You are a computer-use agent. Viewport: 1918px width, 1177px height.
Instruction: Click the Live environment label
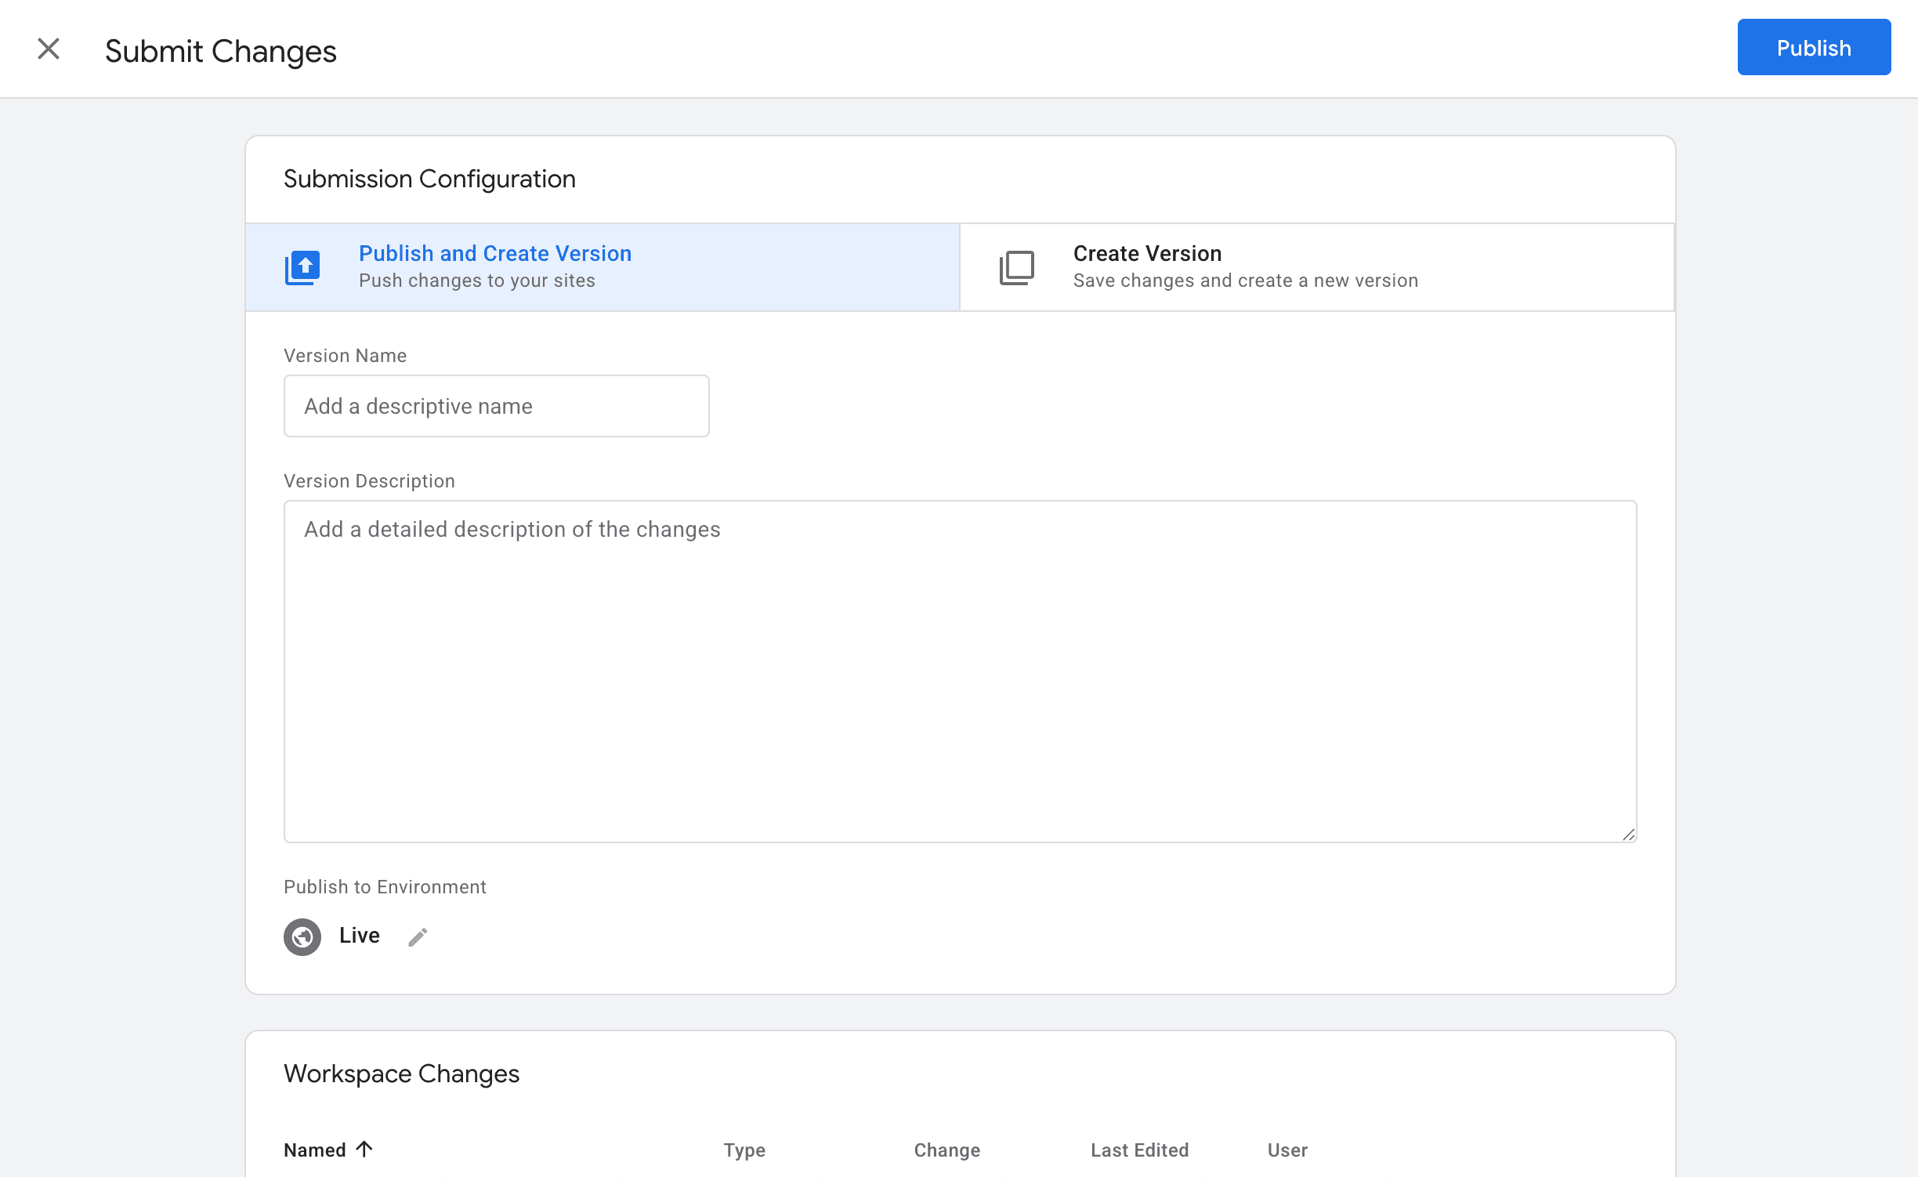point(359,936)
